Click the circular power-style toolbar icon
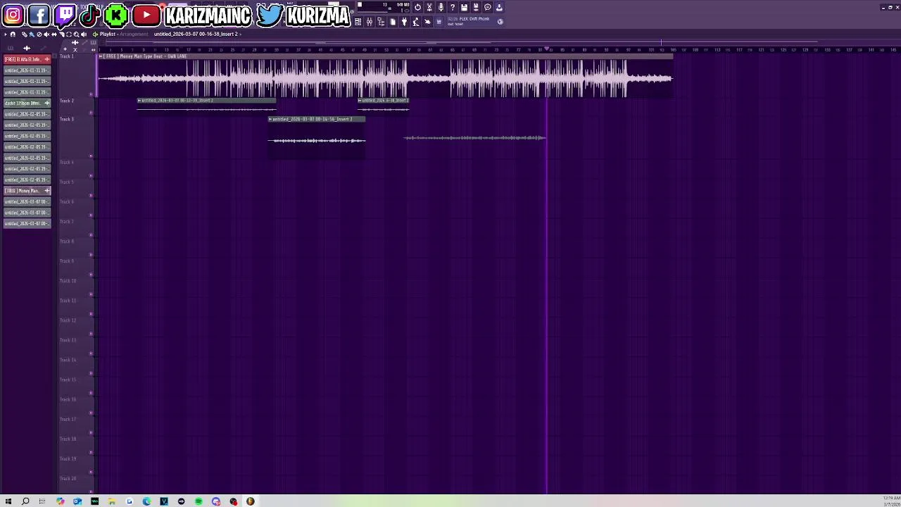901x507 pixels. 418,8
